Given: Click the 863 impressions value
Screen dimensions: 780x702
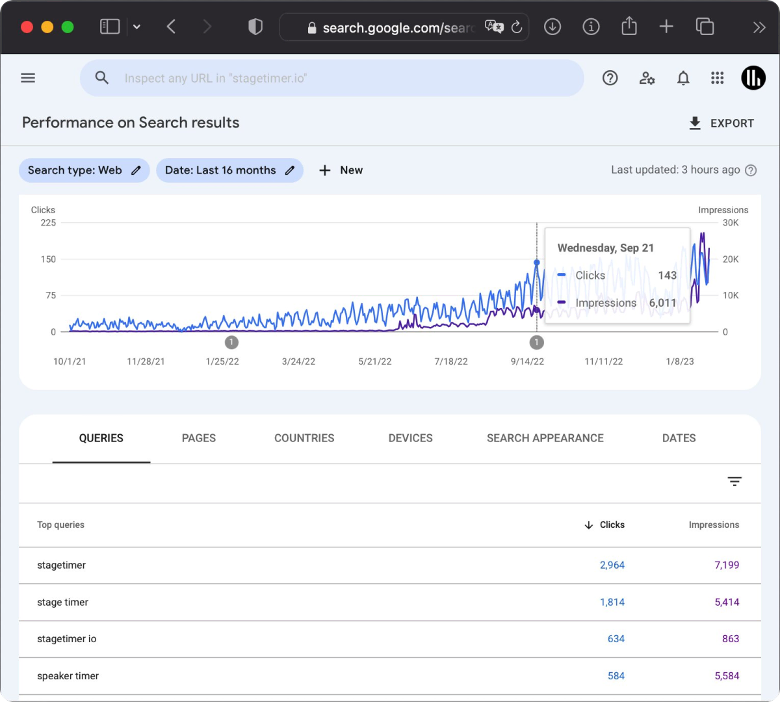Looking at the screenshot, I should coord(731,639).
